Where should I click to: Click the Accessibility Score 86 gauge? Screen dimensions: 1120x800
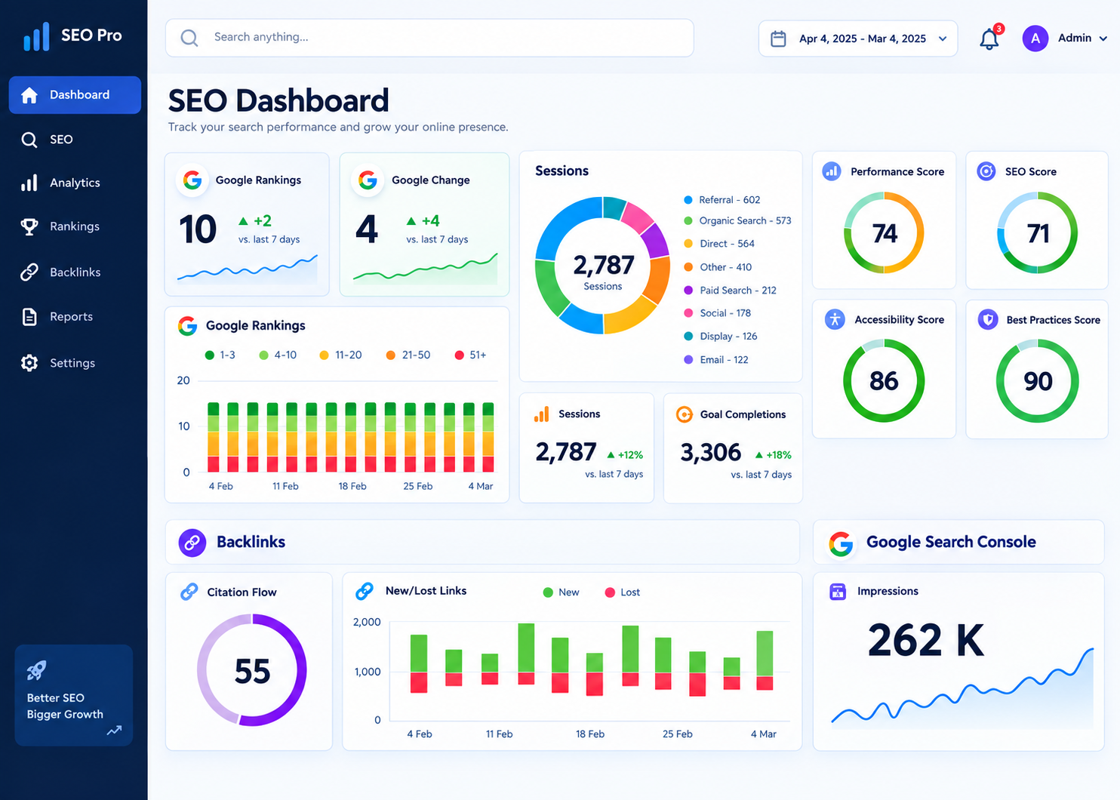(884, 380)
